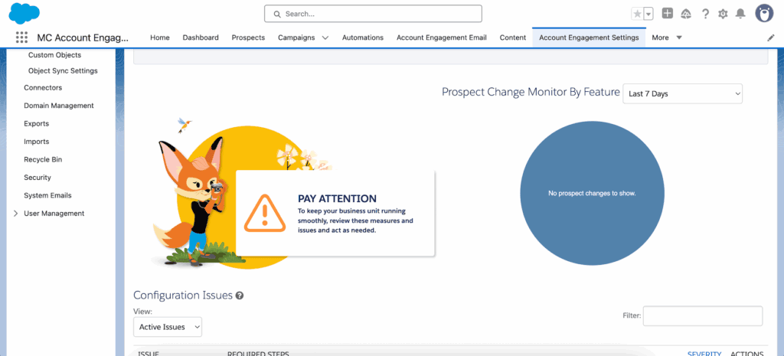Go to the Home tab
The height and width of the screenshot is (356, 784).
(160, 38)
